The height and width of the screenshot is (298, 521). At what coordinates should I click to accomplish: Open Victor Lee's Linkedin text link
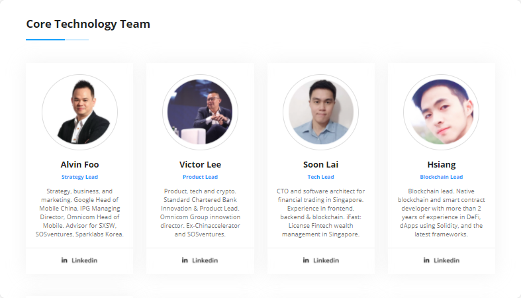[205, 260]
